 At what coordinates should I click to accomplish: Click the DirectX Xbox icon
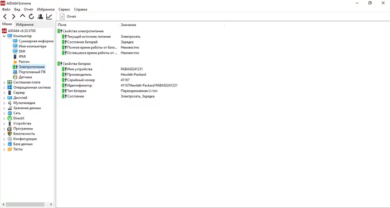(x=9, y=118)
